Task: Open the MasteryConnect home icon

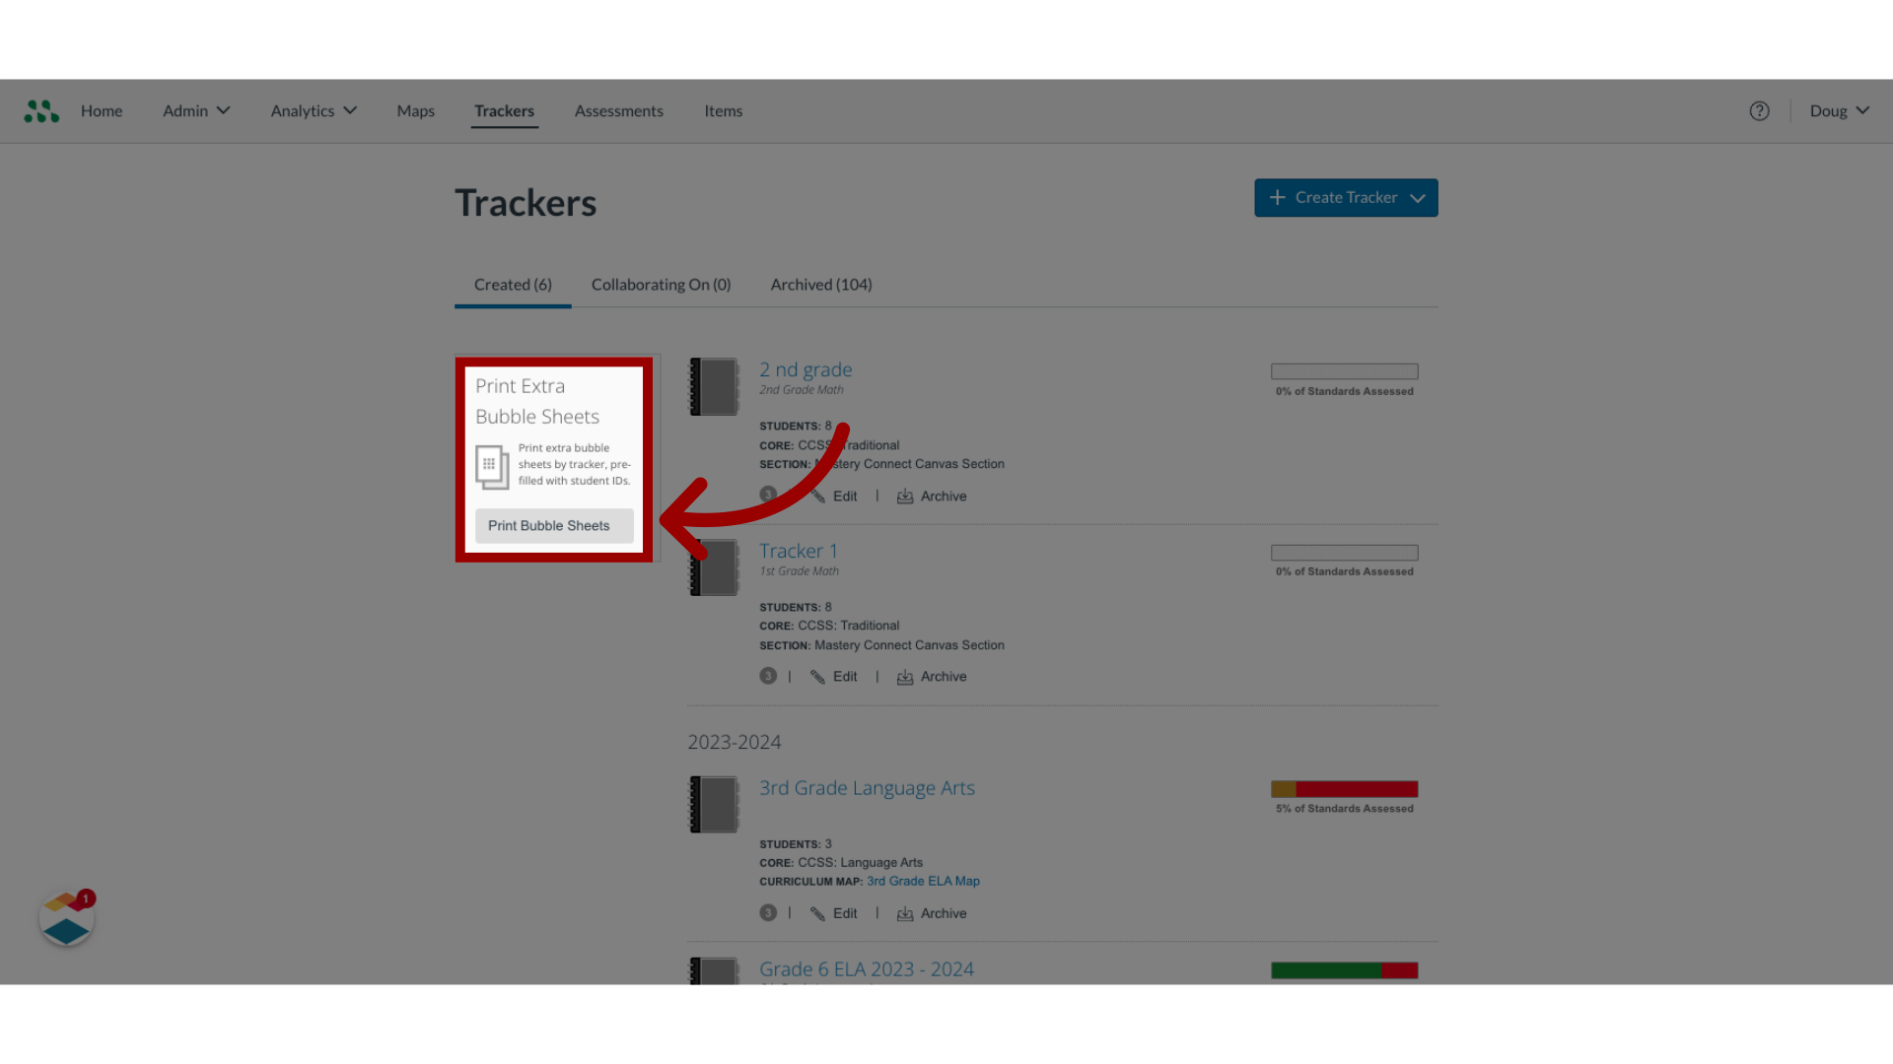Action: point(40,110)
